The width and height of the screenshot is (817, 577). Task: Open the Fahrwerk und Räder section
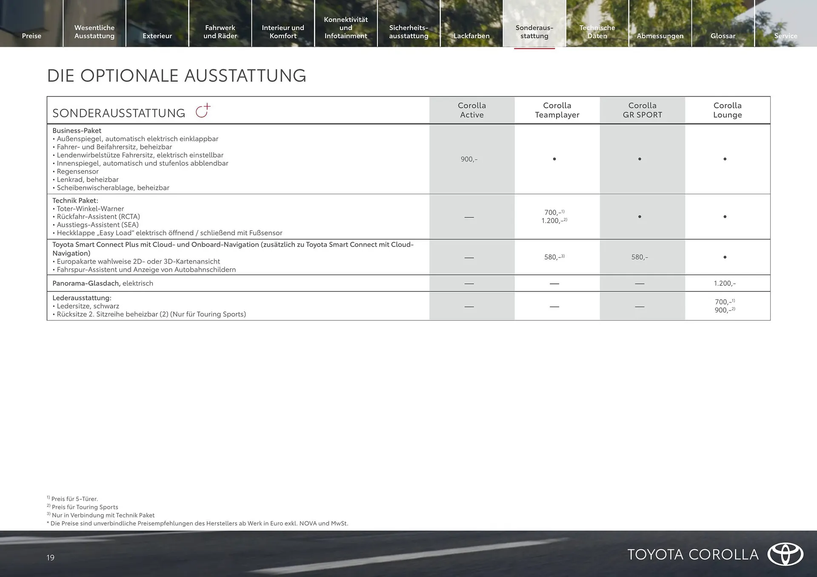220,31
